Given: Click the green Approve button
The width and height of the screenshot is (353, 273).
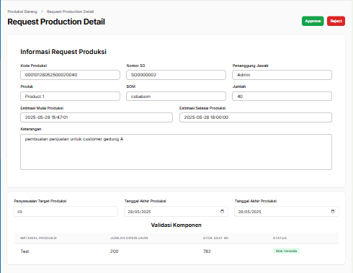Looking at the screenshot, I should coord(313,21).
